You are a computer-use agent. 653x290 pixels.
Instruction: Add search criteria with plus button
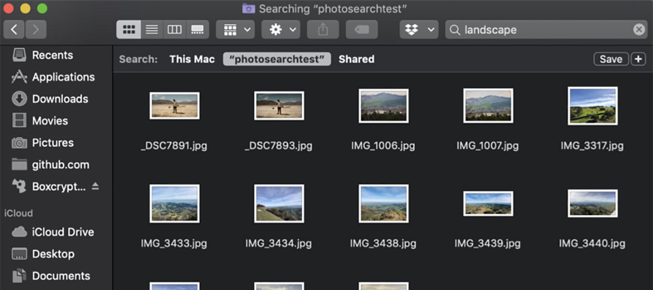click(638, 59)
